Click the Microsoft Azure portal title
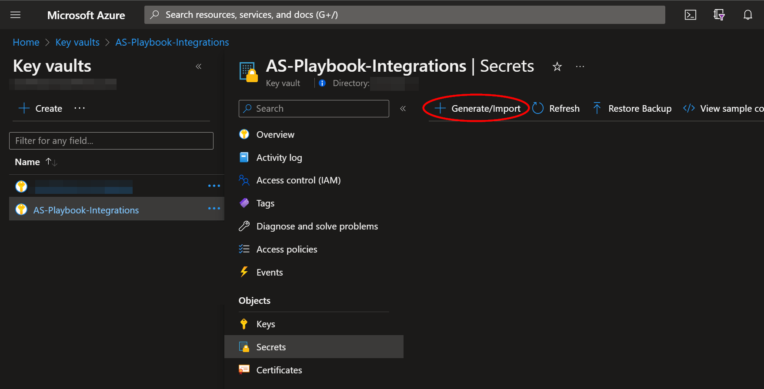Viewport: 764px width, 389px height. pos(86,15)
